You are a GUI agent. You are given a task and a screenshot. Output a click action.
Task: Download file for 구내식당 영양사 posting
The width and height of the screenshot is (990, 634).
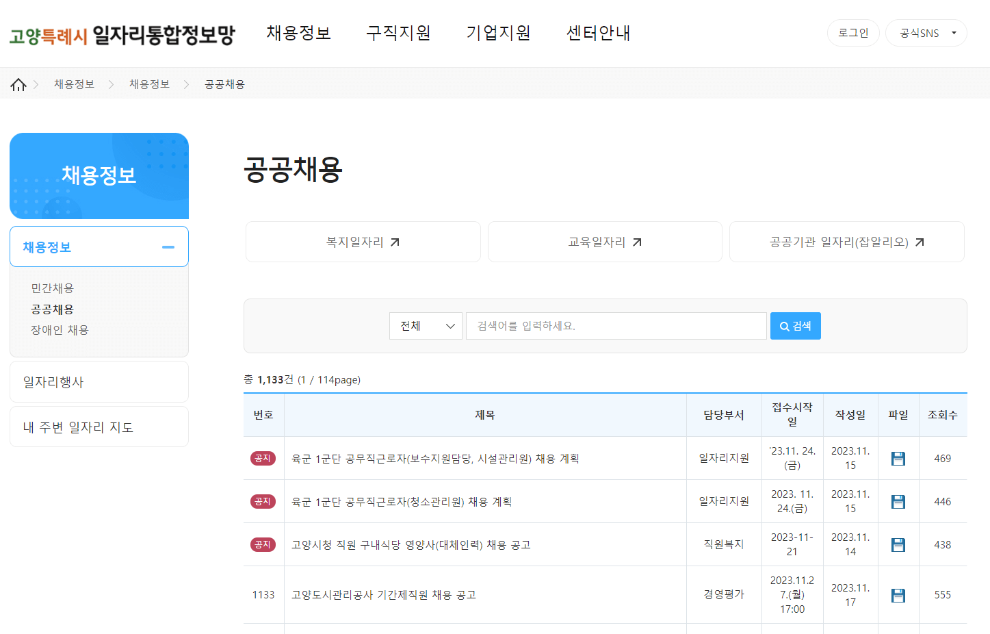coord(898,545)
